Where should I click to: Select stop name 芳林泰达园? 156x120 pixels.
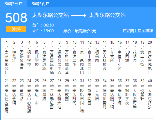[x=52, y=99]
